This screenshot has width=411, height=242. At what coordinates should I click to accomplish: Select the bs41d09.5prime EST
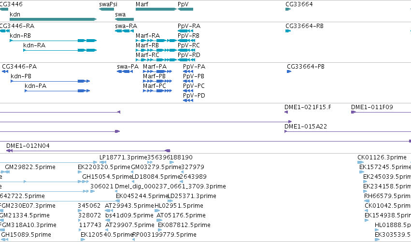click(108, 220)
